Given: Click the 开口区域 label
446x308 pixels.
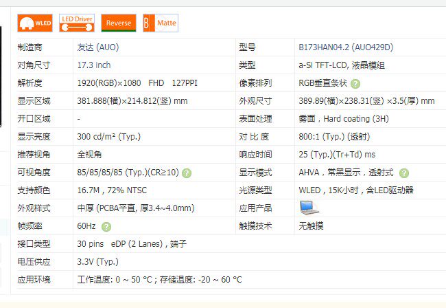Looking at the screenshot, I should (34, 119).
